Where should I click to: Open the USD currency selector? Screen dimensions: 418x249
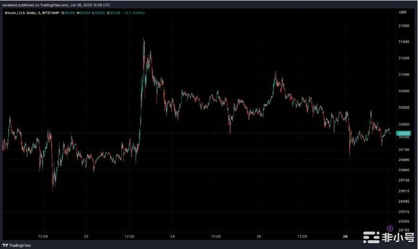pyautogui.click(x=402, y=12)
